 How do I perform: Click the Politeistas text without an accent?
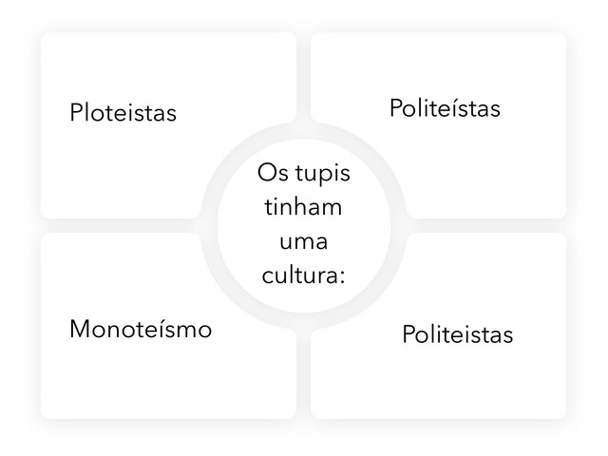[458, 334]
